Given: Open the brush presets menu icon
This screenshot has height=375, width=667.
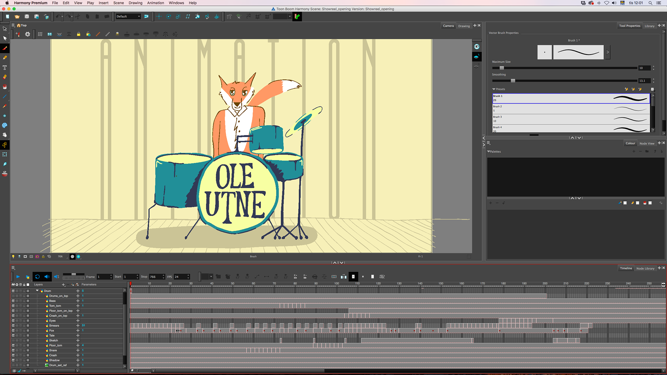Looking at the screenshot, I should (x=652, y=89).
